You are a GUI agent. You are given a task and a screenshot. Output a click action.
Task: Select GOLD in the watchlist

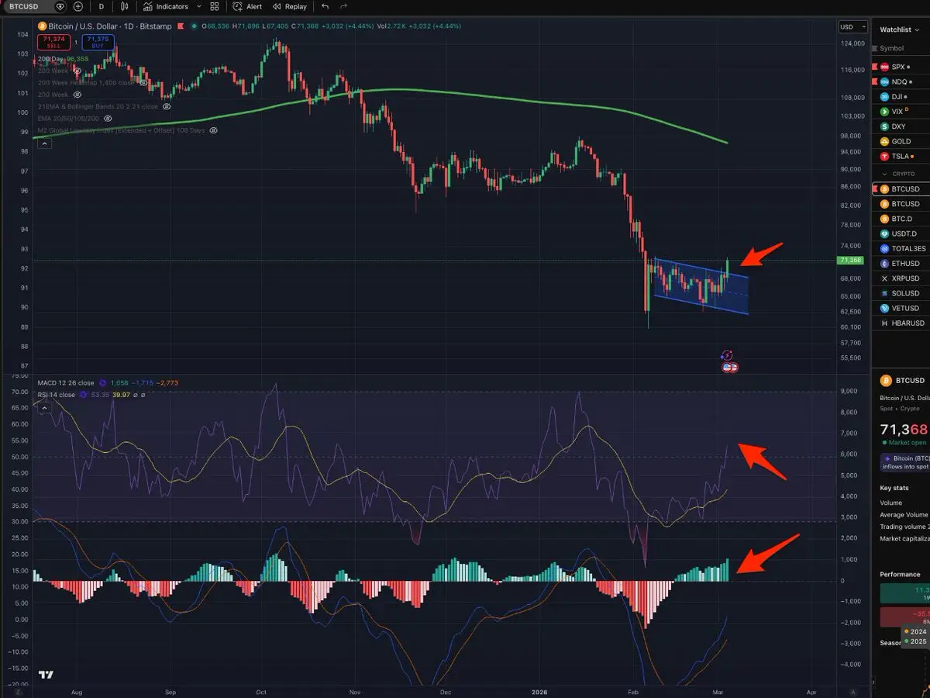(x=901, y=141)
